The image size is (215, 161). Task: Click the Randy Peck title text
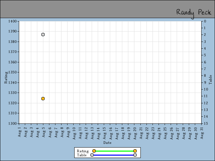(x=193, y=13)
